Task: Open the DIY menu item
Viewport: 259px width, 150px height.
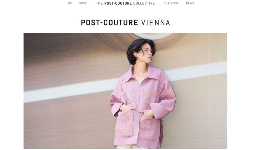Action: tap(70, 3)
